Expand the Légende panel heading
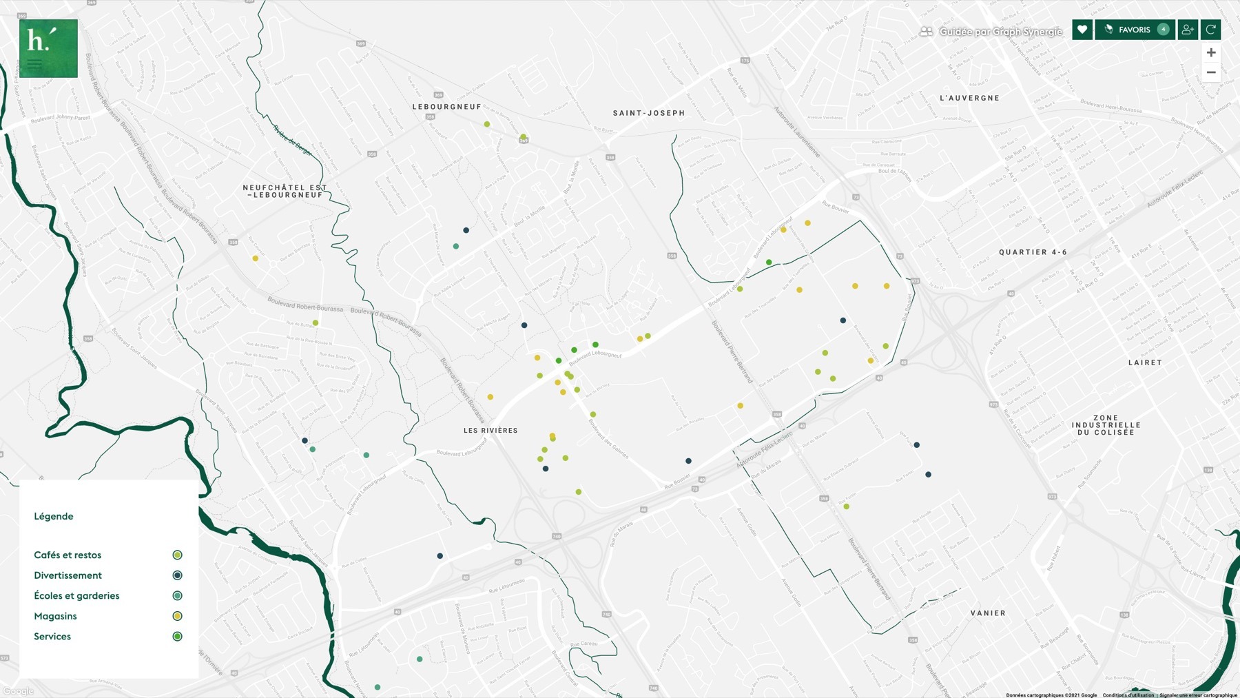The image size is (1240, 698). pyautogui.click(x=54, y=516)
